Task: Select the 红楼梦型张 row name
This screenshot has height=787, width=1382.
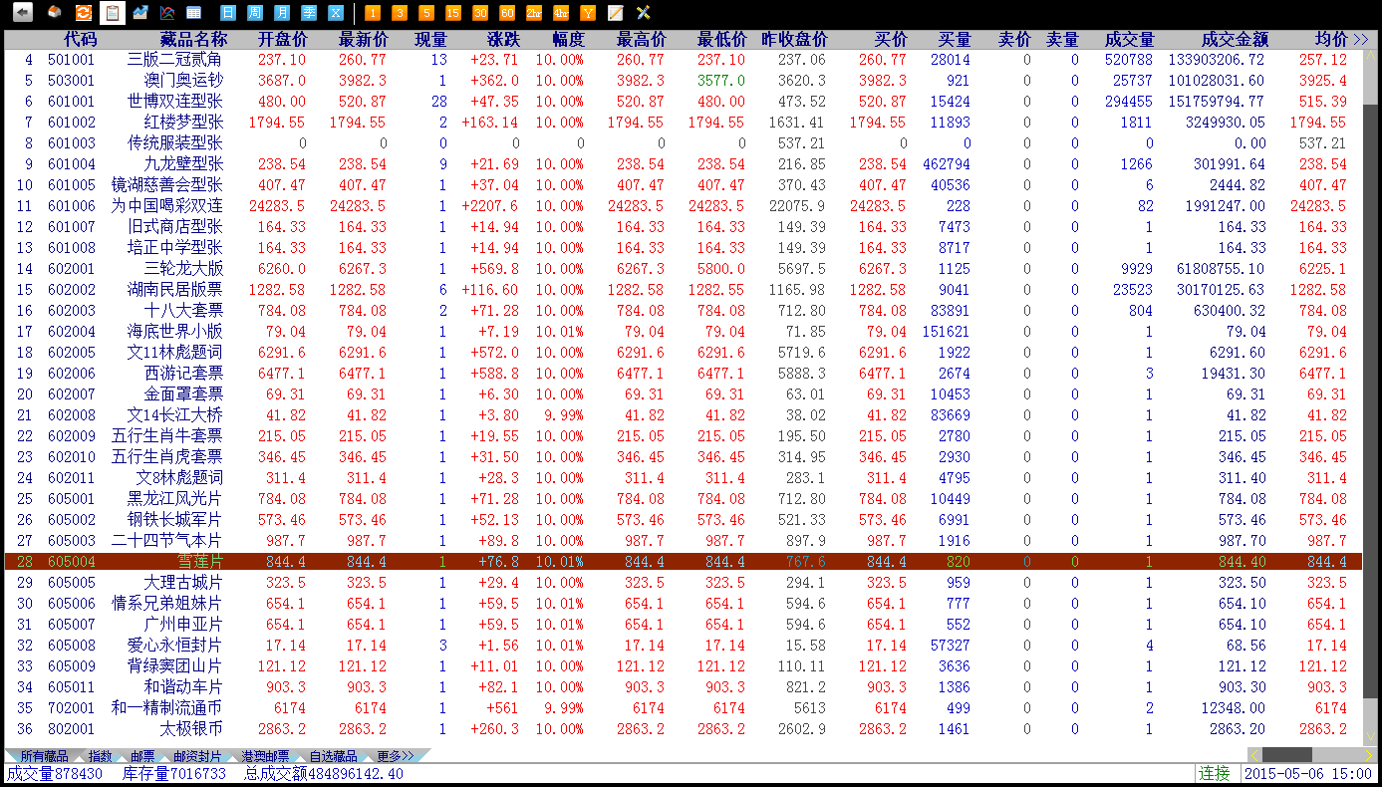Action: (x=183, y=123)
